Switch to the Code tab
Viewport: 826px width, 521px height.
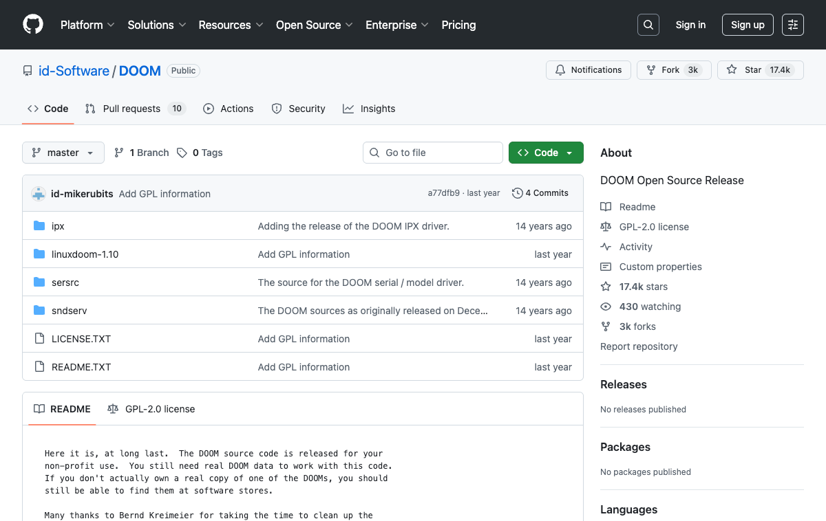click(48, 109)
